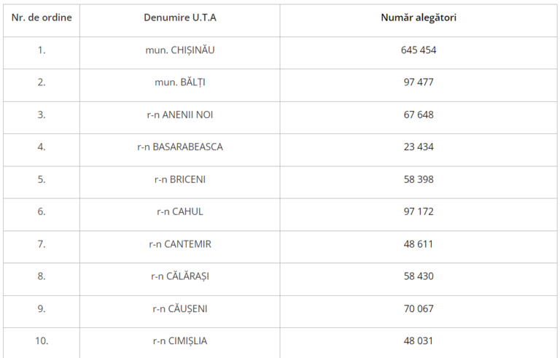Click the 'Nr. de ordine' column header
Screen dimensions: 560x358
(42, 17)
